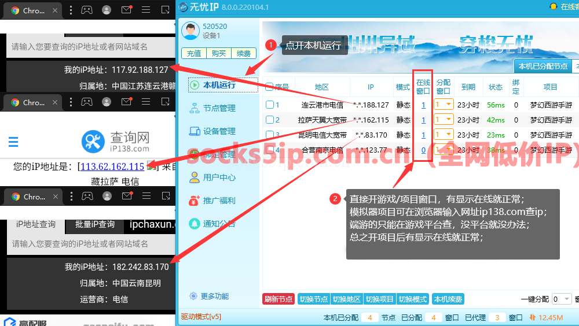Click hamburger menu on iP138 page
Image resolution: width=579 pixels, height=326 pixels.
tap(13, 142)
